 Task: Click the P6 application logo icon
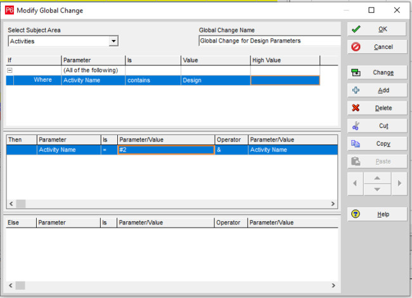(10, 10)
